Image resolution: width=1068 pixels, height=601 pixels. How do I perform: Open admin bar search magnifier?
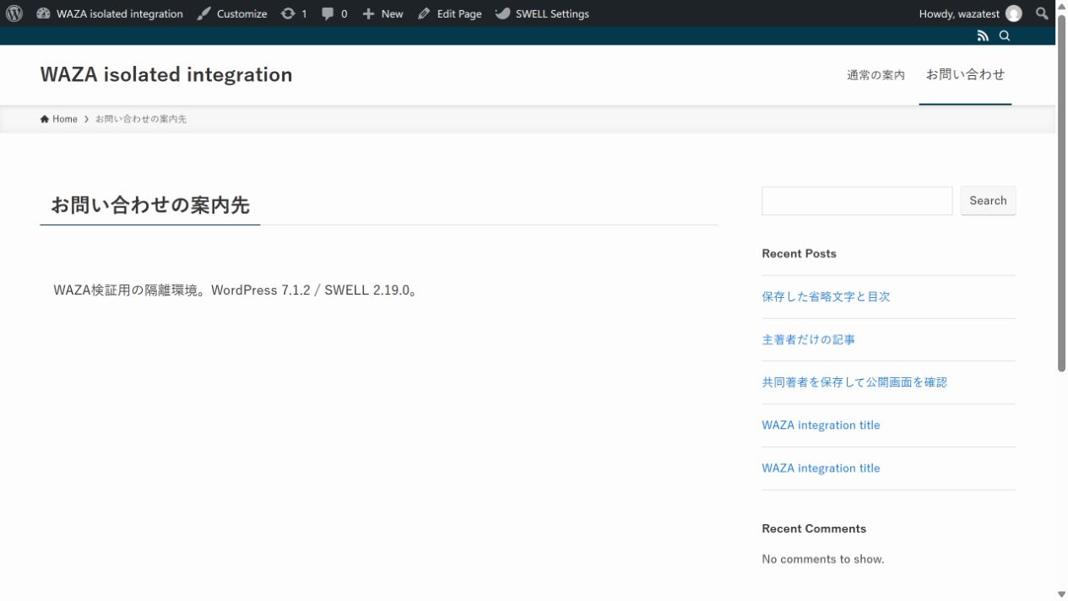1042,14
